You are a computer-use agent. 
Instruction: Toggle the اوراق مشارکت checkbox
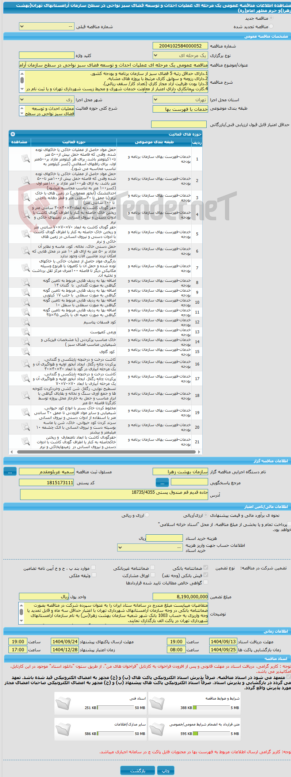[153, 575]
